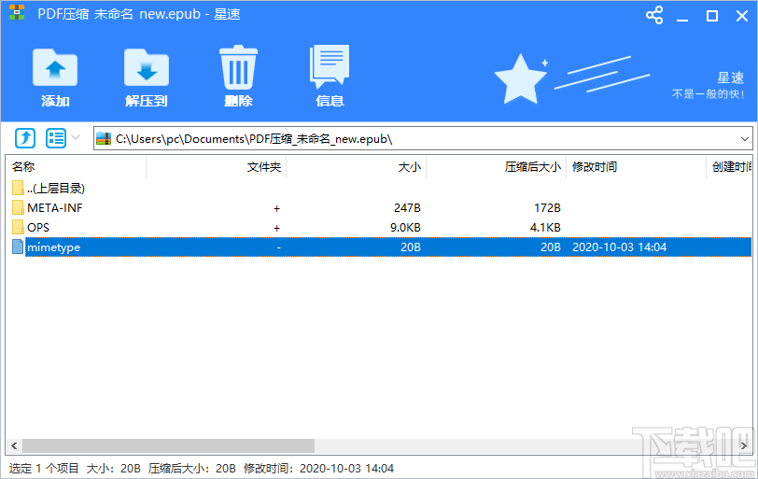758x479 pixels.
Task: Click the 4.1KB compressed size cell
Action: tap(545, 227)
